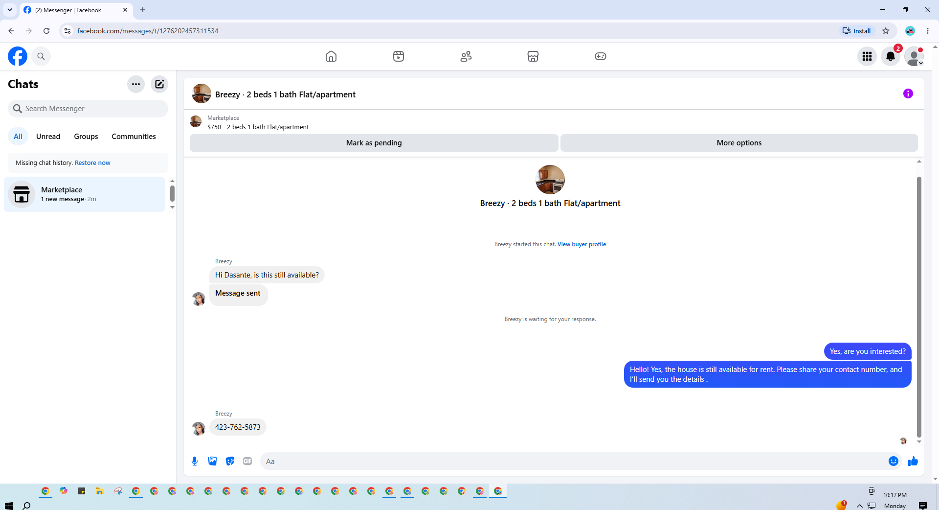Switch to the Communities filter
Screen dimensions: 939x510
tap(134, 137)
